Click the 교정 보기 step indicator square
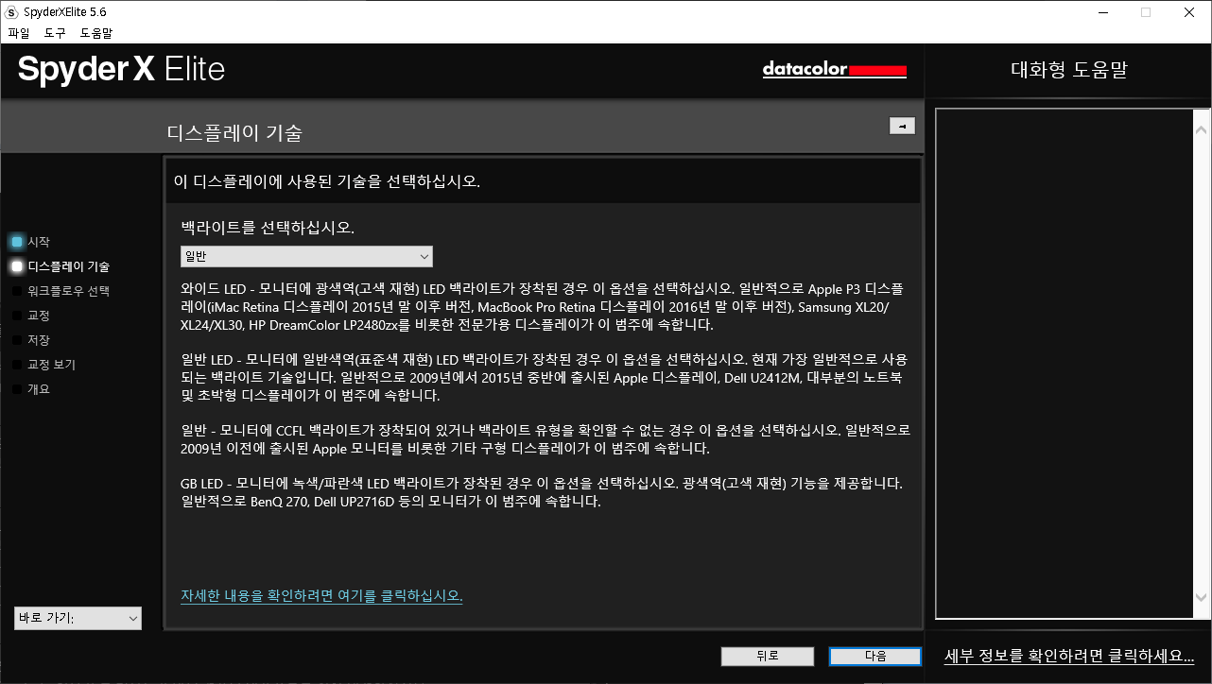Viewport: 1212px width, 684px height. point(17,365)
